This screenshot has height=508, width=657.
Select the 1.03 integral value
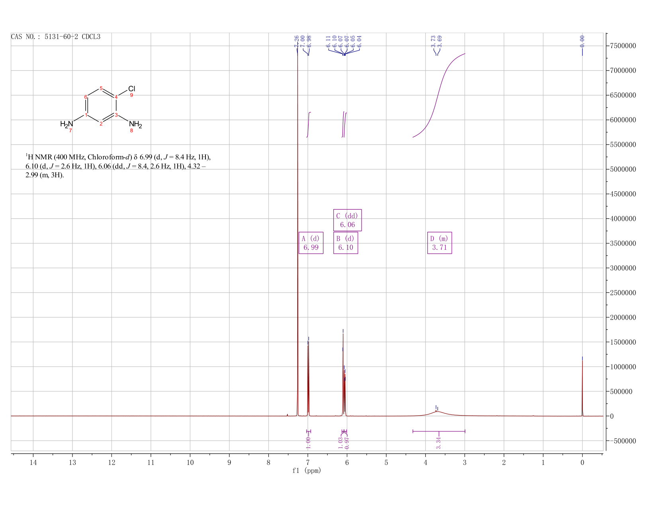click(340, 443)
